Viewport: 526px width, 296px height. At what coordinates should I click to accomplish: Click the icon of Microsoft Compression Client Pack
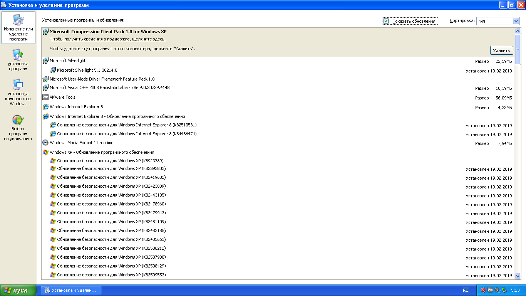coord(45,32)
